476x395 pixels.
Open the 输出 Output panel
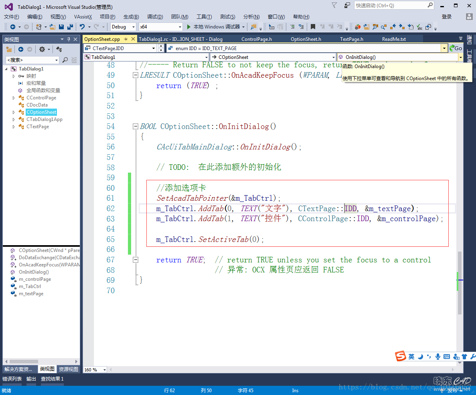coord(31,379)
